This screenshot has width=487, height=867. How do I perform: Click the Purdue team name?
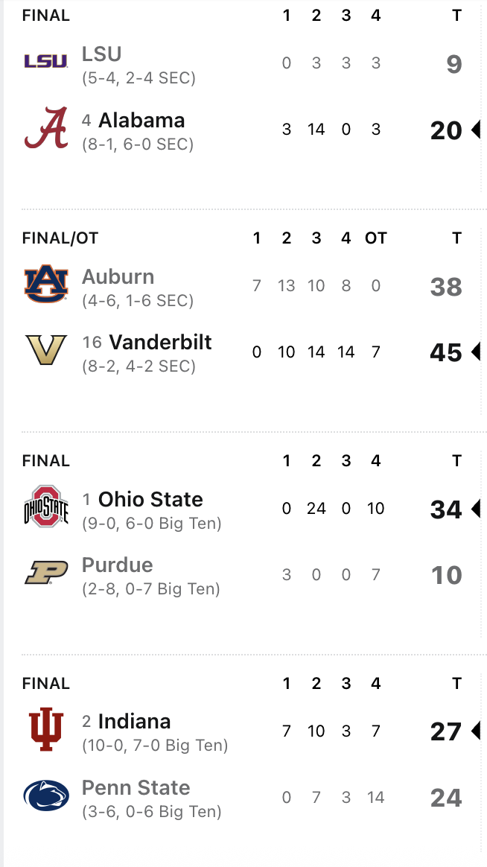tap(117, 565)
